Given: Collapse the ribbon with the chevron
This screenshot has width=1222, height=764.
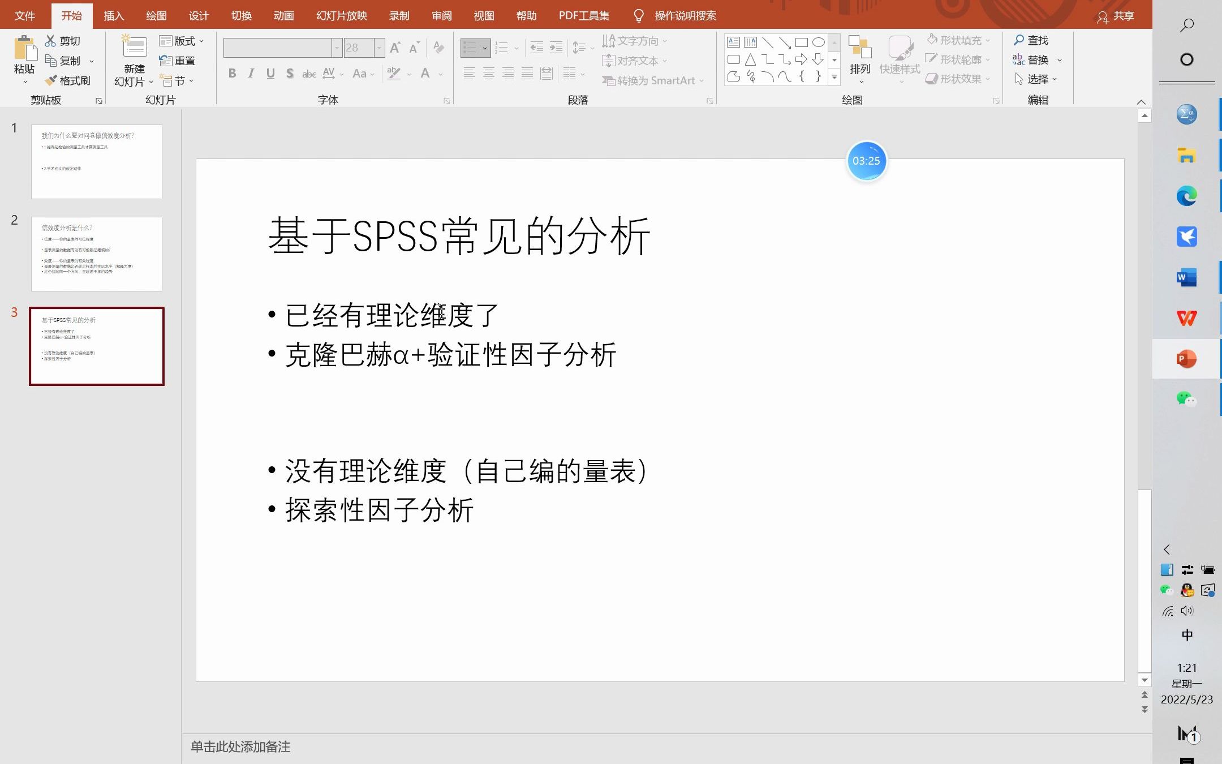Looking at the screenshot, I should tap(1142, 102).
